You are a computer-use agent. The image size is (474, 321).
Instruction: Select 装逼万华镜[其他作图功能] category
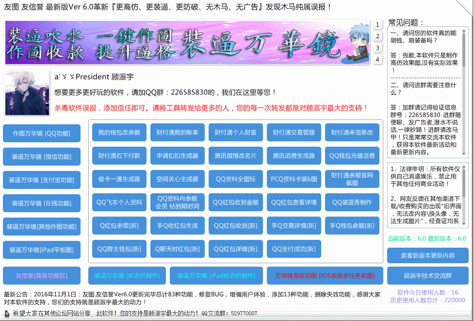pyautogui.click(x=42, y=226)
